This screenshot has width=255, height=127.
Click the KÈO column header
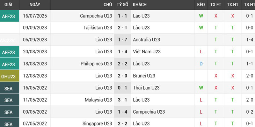(x=201, y=5)
